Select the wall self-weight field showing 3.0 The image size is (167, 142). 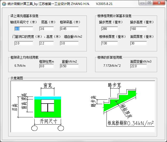(x=69, y=43)
